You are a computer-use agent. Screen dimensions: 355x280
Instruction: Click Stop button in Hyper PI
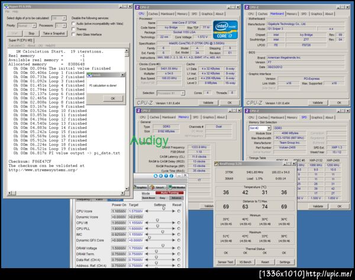point(31,34)
